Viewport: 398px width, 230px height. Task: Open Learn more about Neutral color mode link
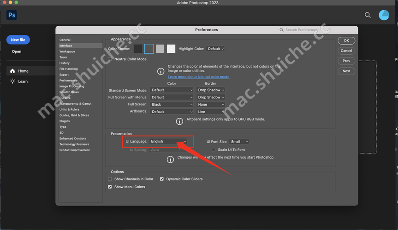(198, 77)
